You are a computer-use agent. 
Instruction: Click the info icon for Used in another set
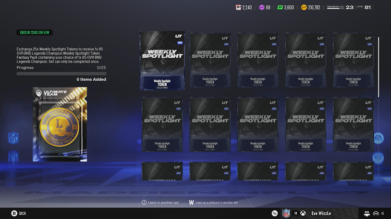pos(144,202)
